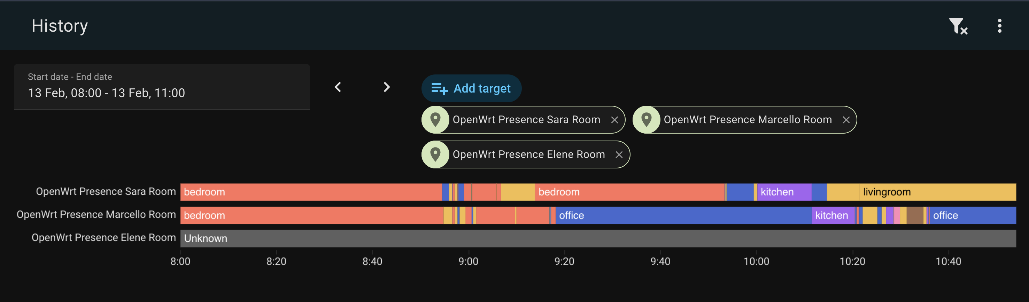The width and height of the screenshot is (1029, 302).
Task: Click the OpenWrt Presence Elene Room label
Action: [x=104, y=237]
